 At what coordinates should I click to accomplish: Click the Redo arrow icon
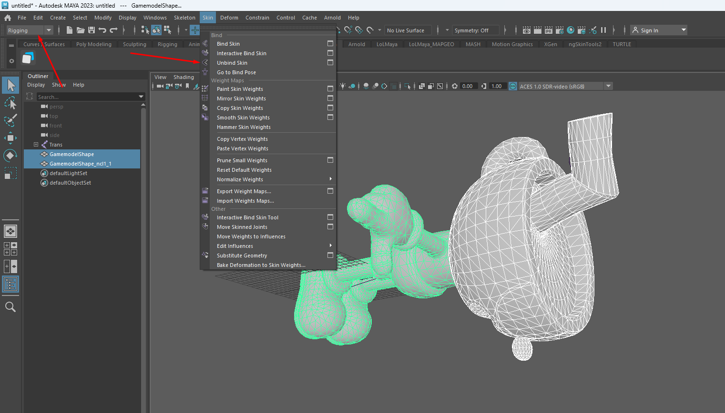[113, 30]
